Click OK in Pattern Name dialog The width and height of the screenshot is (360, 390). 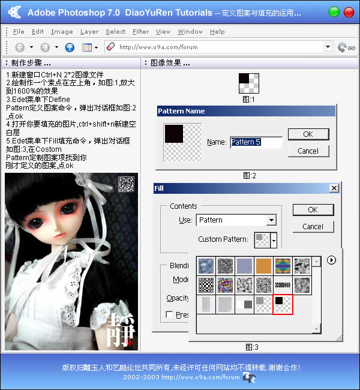coord(308,134)
